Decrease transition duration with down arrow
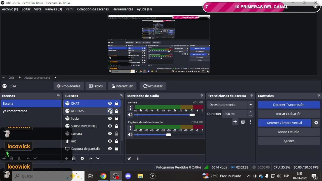The width and height of the screenshot is (322, 181). [250, 116]
